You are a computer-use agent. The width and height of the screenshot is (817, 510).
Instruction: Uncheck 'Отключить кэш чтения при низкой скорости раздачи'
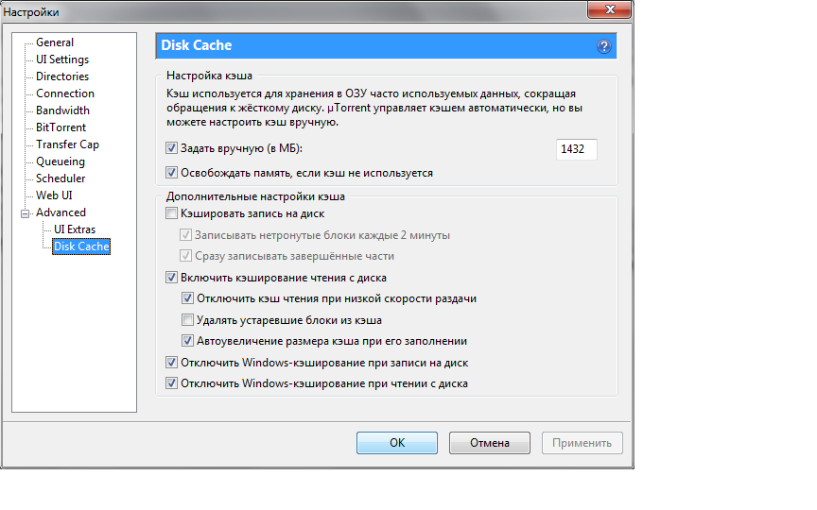click(x=187, y=298)
